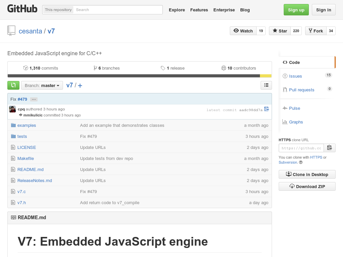
Task: Open the forks count 34
Action: point(331,31)
